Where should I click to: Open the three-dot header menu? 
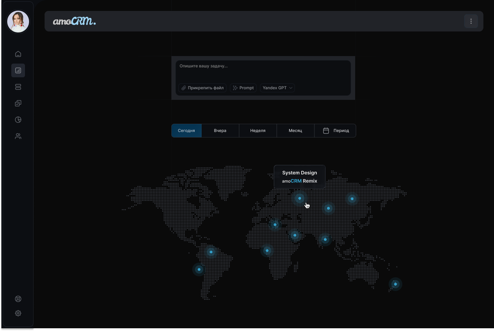471,21
